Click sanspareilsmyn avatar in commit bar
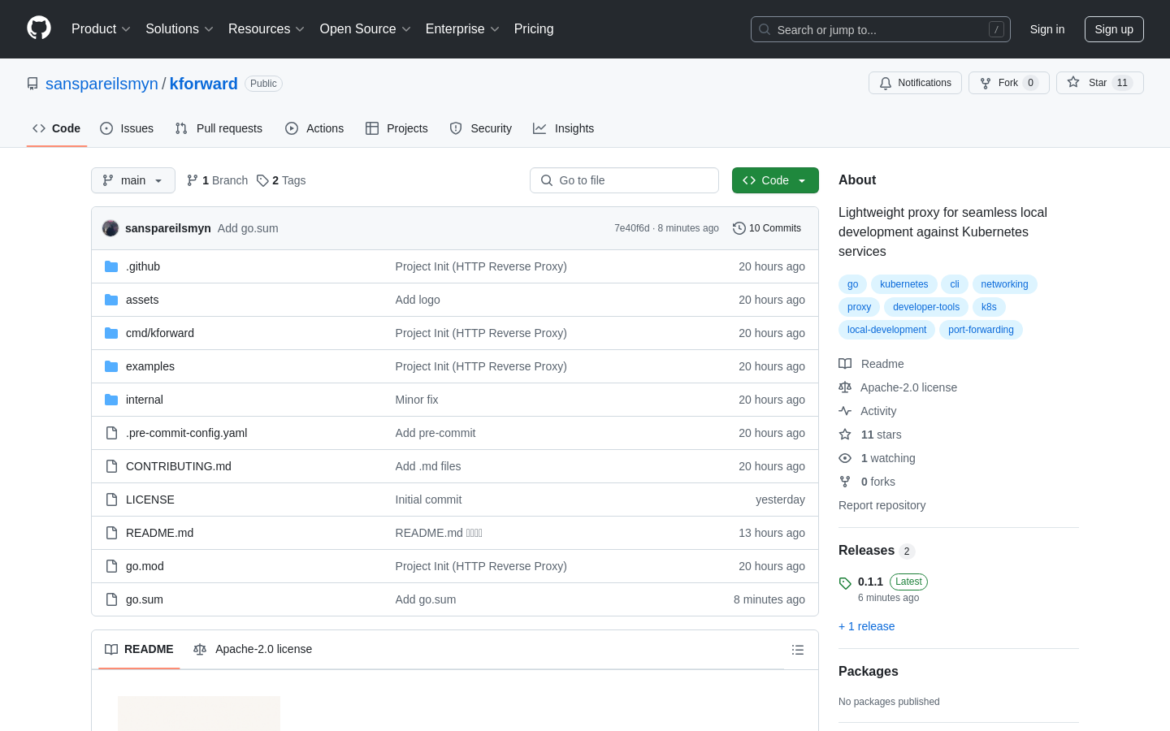 click(110, 228)
